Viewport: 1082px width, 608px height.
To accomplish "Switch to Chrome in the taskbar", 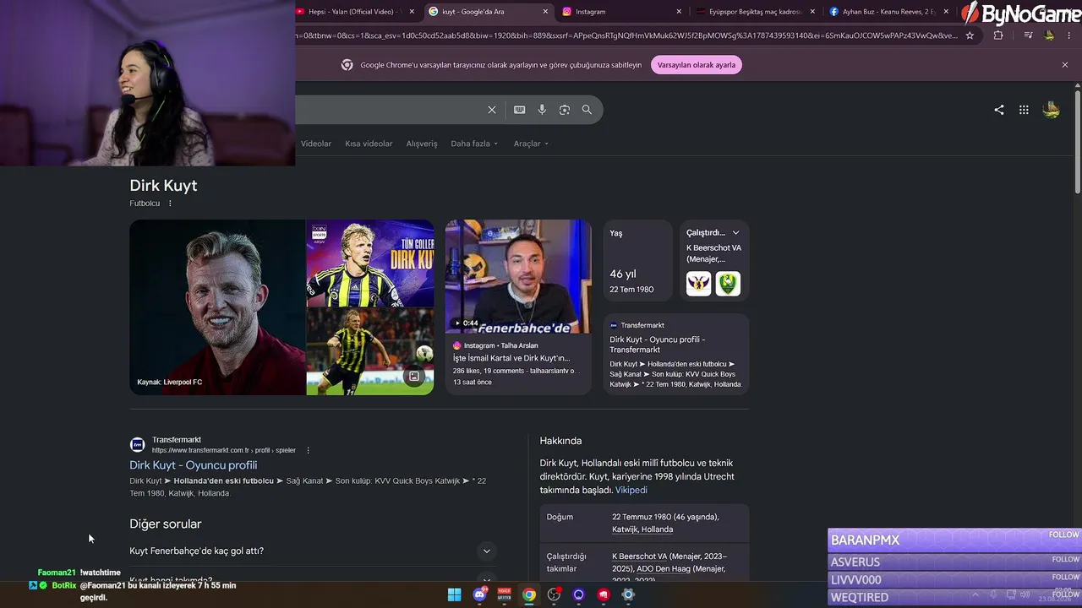I will [x=529, y=594].
